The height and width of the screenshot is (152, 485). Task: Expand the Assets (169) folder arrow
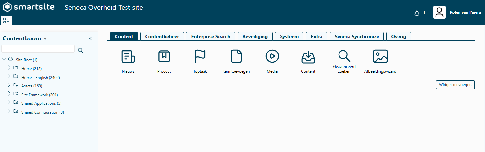(x=9, y=85)
